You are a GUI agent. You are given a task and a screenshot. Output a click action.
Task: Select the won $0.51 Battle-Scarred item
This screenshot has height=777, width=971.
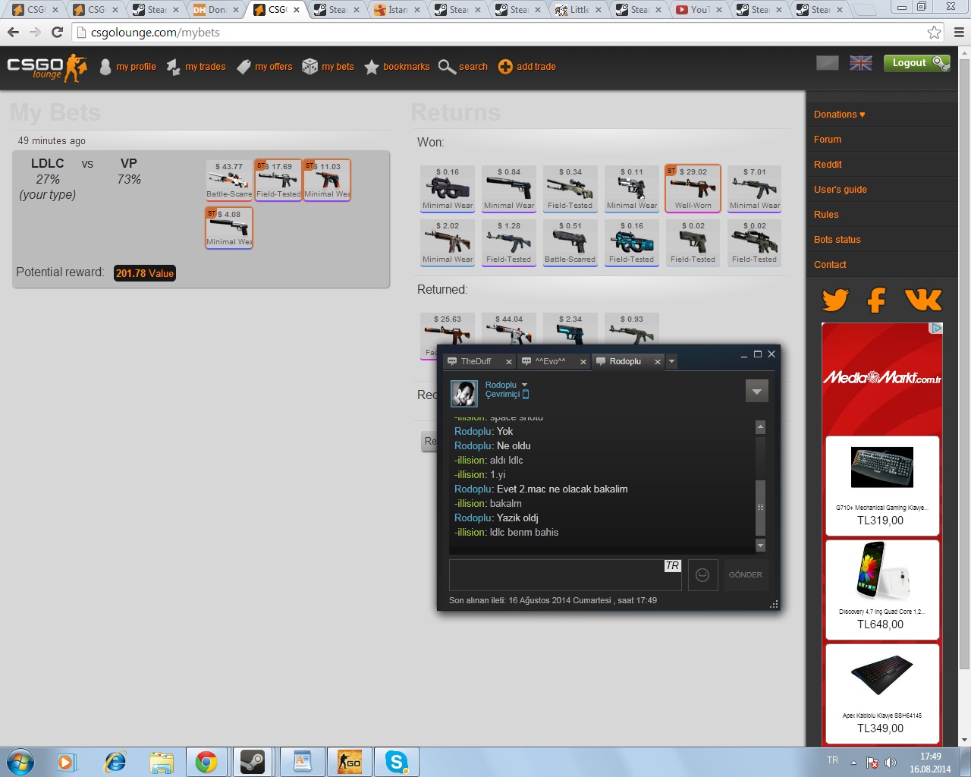tap(570, 242)
